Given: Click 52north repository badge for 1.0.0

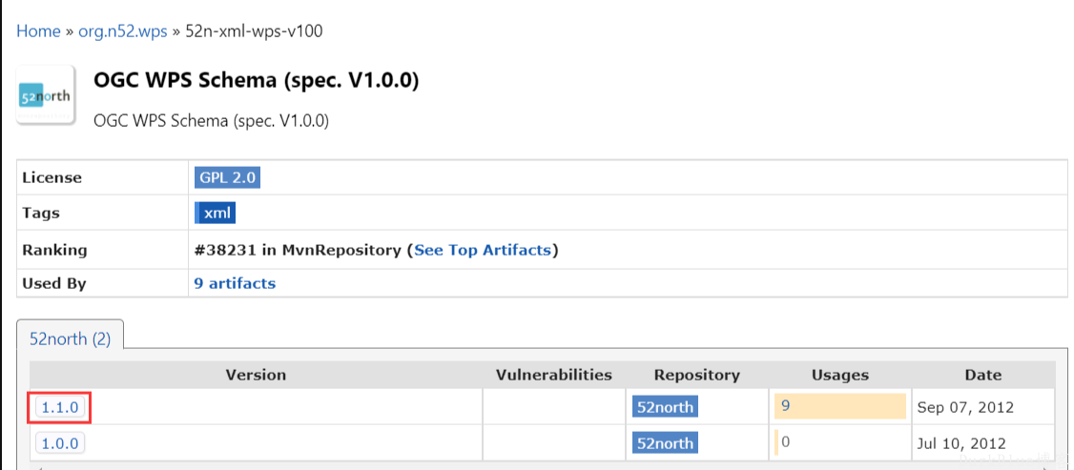Looking at the screenshot, I should (665, 443).
